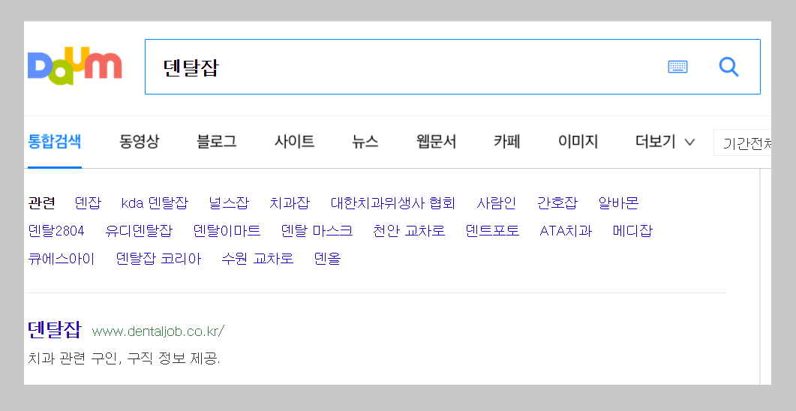Visit www.dentaljob.co.kr URL link
The height and width of the screenshot is (411, 796).
coord(158,331)
